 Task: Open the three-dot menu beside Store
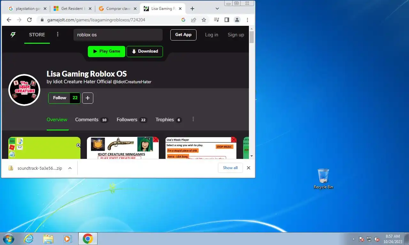pyautogui.click(x=58, y=34)
